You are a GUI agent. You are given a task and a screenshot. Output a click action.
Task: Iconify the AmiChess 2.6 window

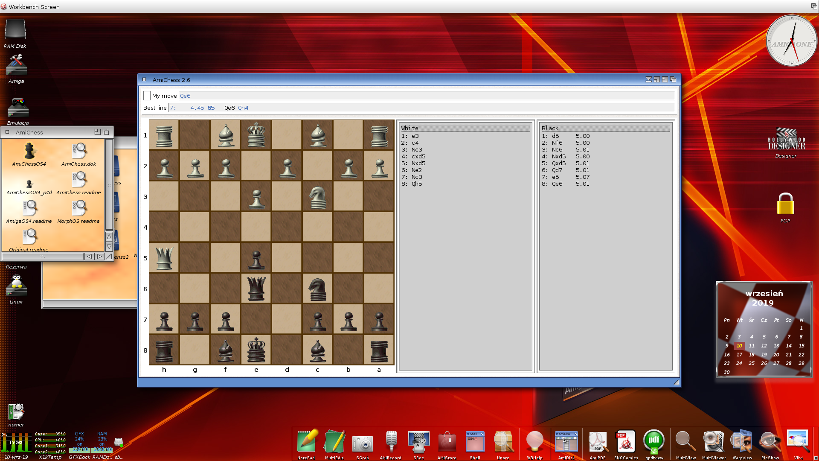649,79
